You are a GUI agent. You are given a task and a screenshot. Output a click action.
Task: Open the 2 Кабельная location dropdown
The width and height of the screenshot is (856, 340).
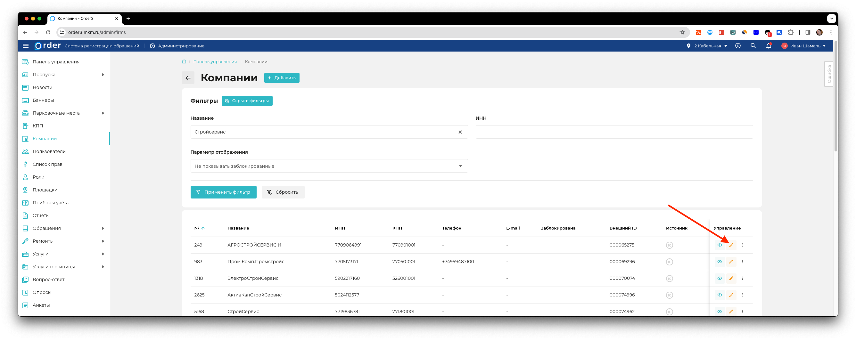tap(707, 46)
